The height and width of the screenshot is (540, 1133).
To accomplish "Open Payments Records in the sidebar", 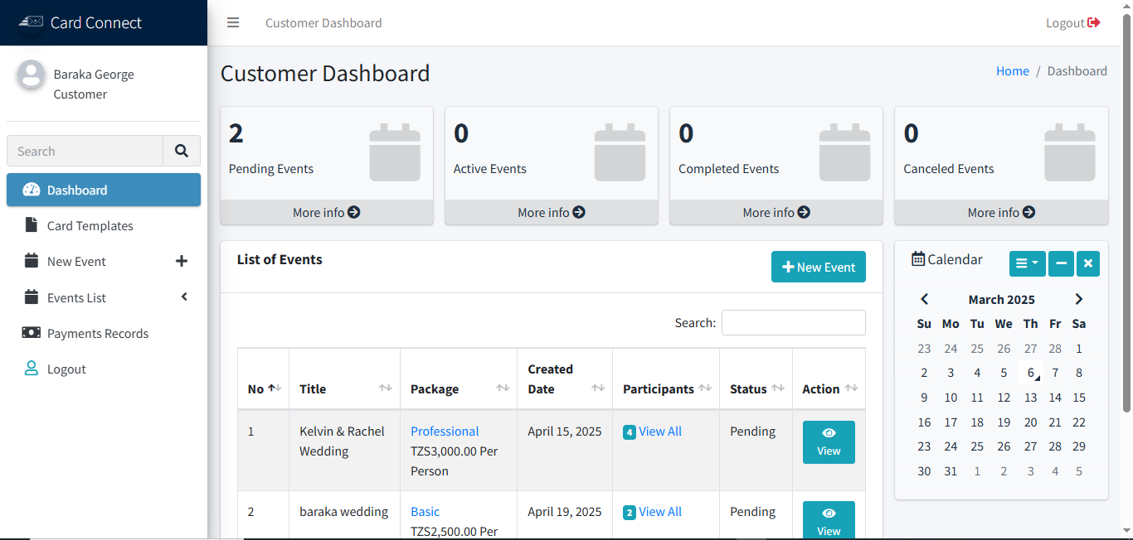I will coord(97,333).
